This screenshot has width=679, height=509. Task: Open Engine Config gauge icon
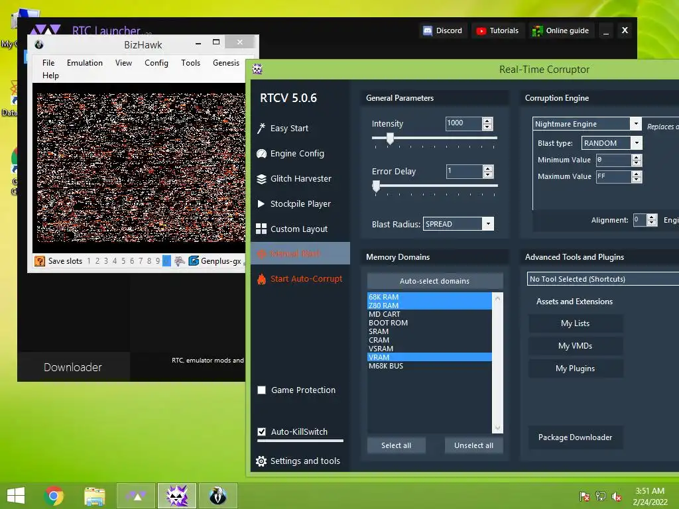(261, 154)
